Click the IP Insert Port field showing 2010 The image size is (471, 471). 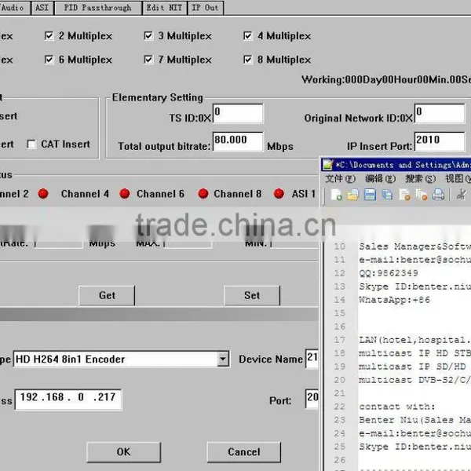click(440, 141)
